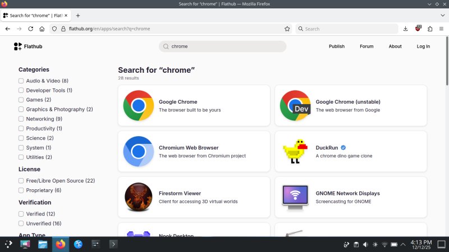Open the Wi-Fi network tray icon
Viewport: 449px width, 252px height.
coord(384,245)
